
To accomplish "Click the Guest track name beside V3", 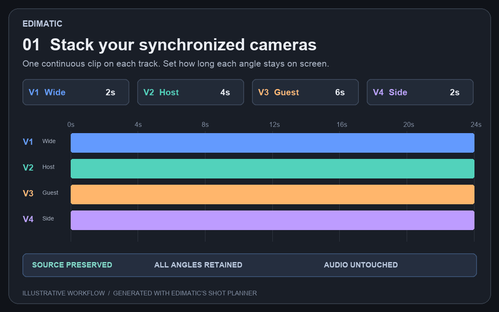I will 50,193.
